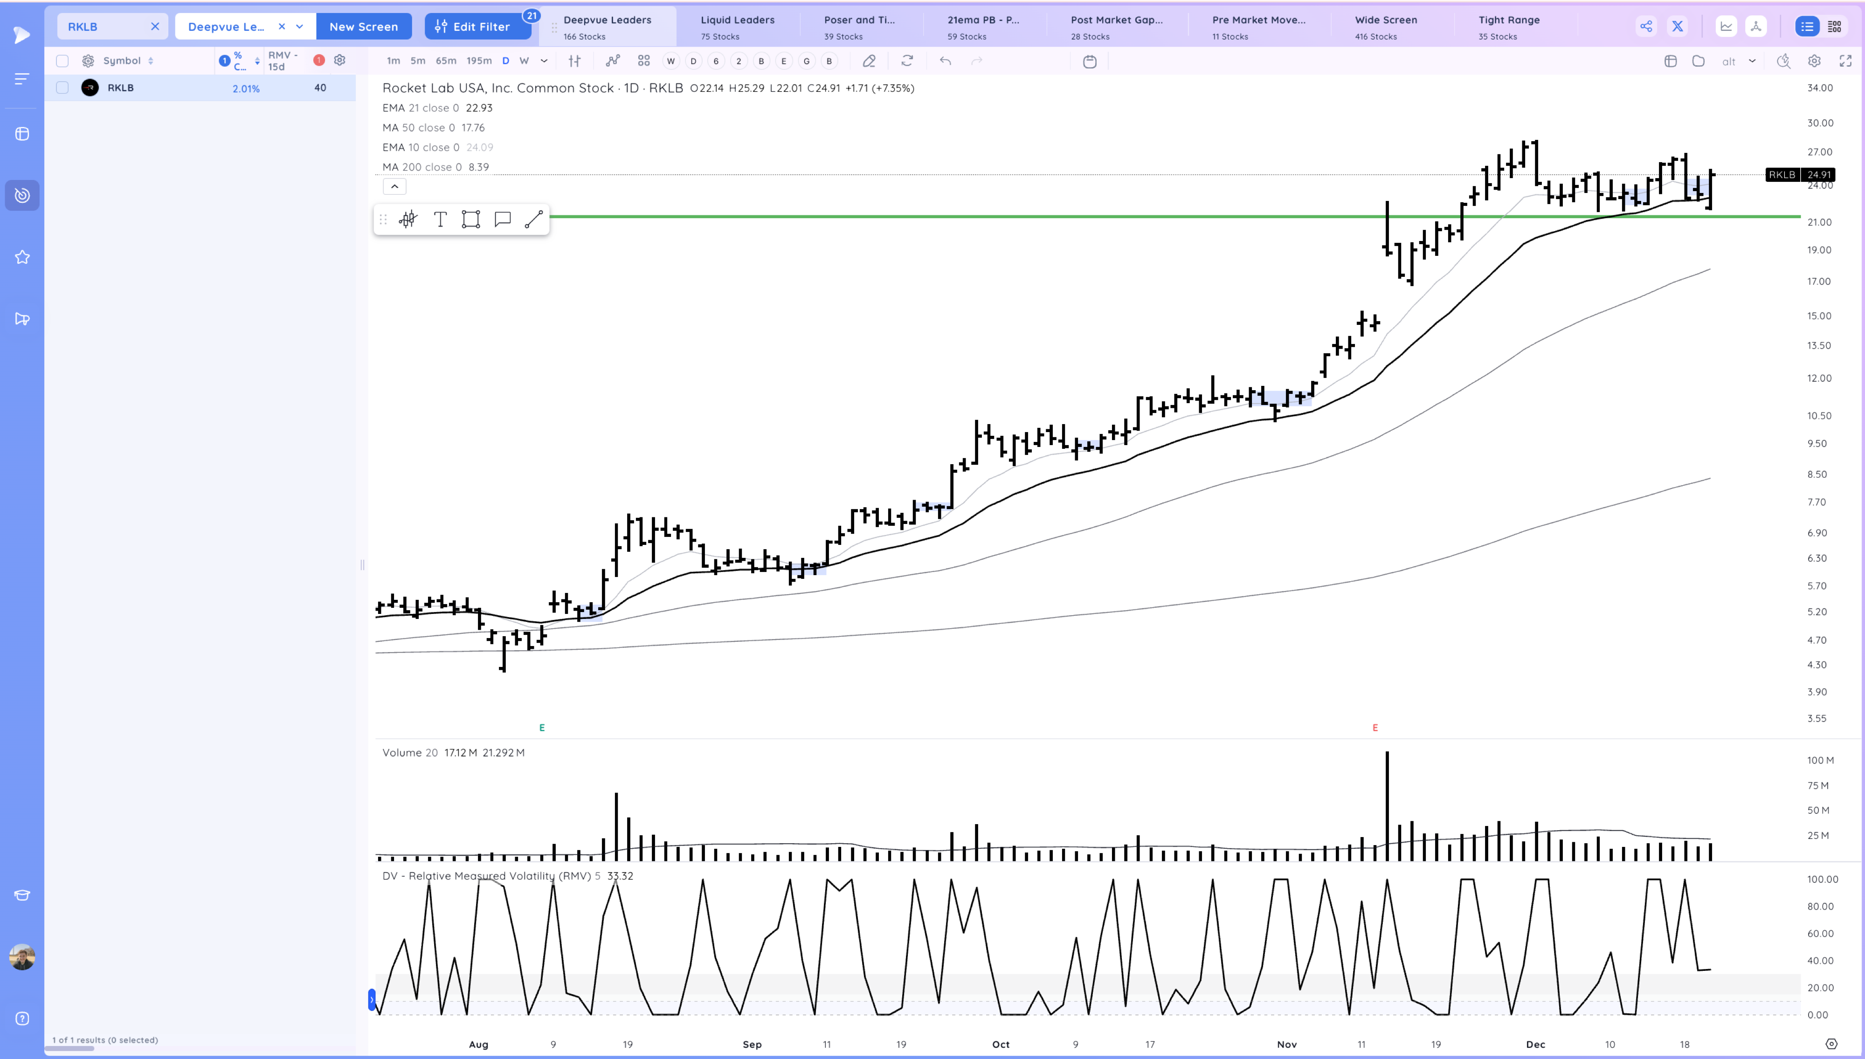
Task: Sort by Symbol column
Action: pyautogui.click(x=128, y=61)
